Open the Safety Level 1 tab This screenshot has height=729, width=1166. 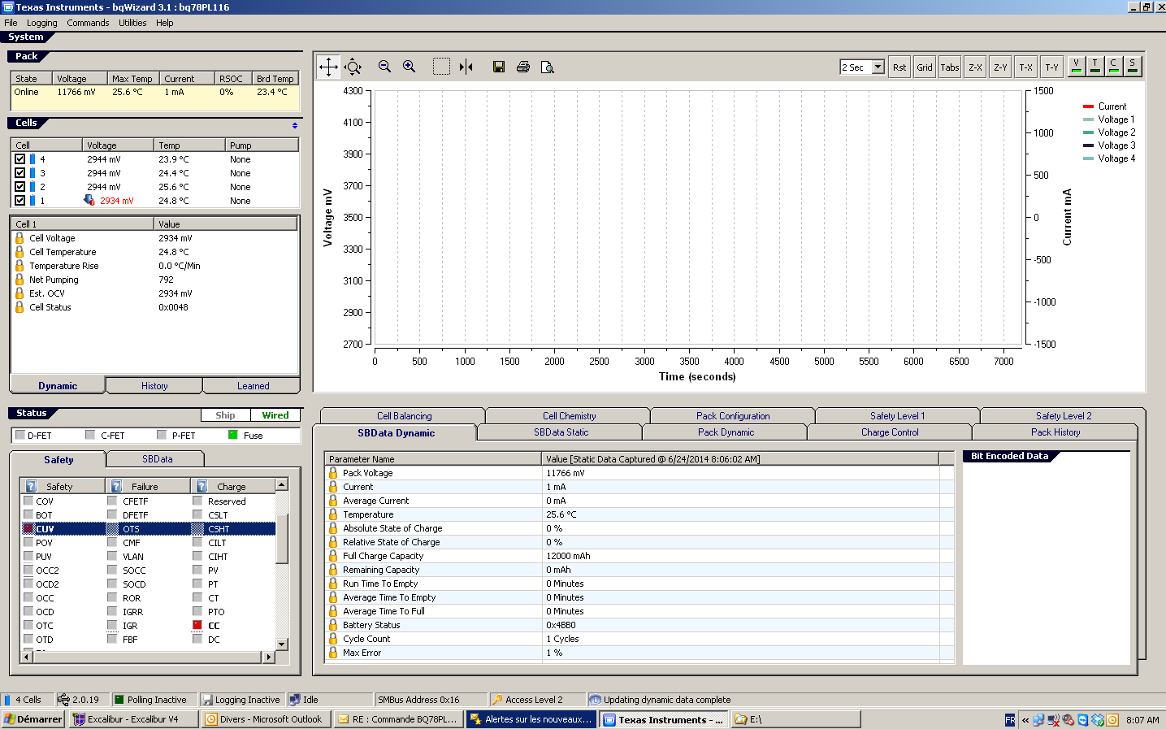[897, 416]
